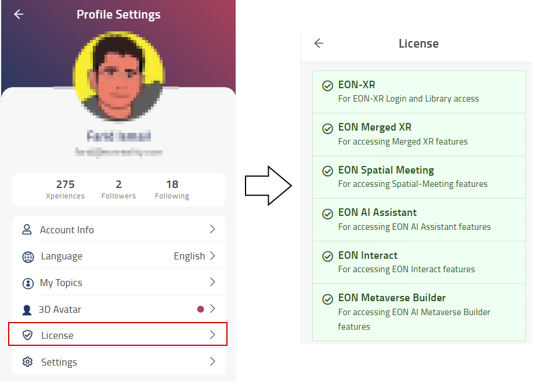534x383 pixels.
Task: Toggle the EON Spatial Meeting checkmark
Action: (x=327, y=171)
